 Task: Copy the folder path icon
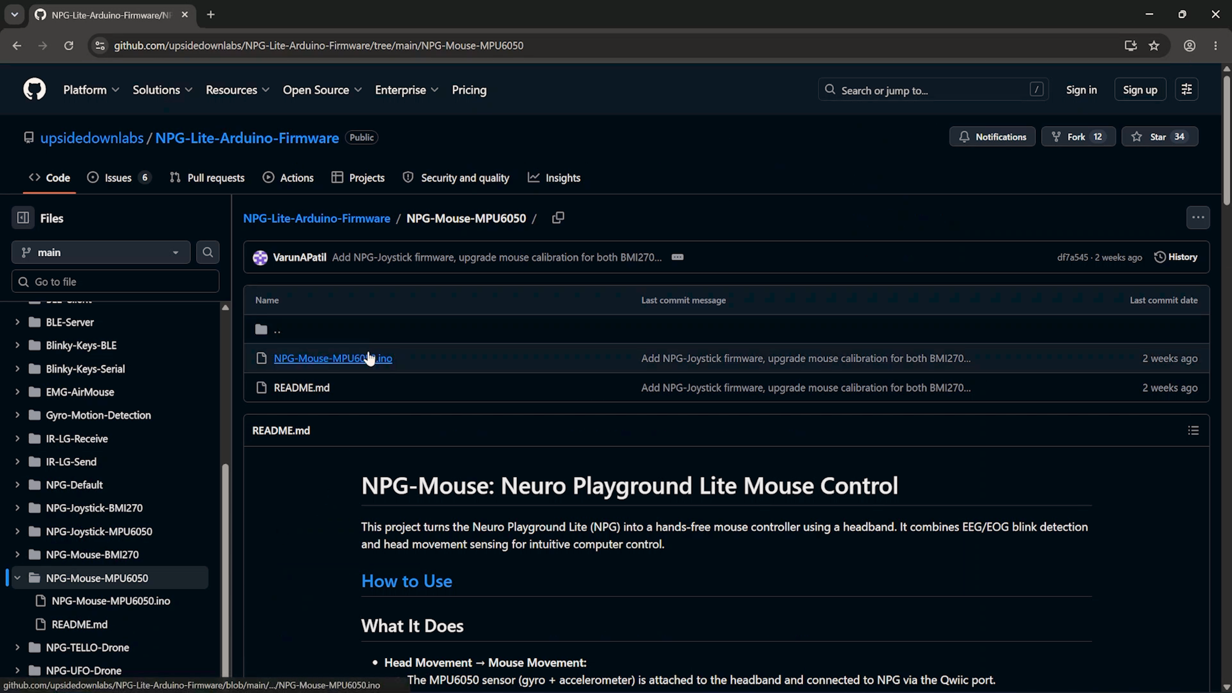(x=558, y=218)
